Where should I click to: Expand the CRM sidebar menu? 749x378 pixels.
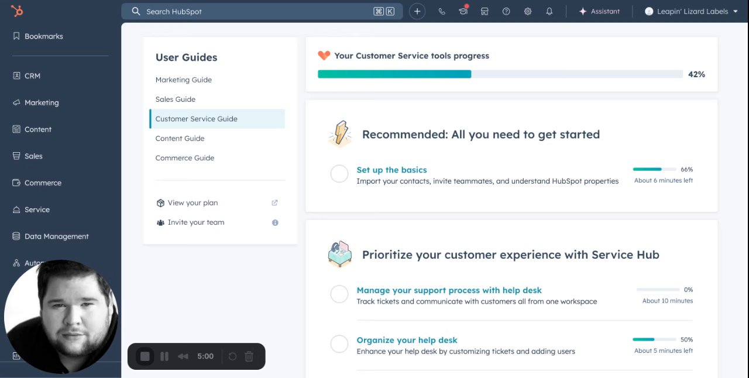(32, 75)
